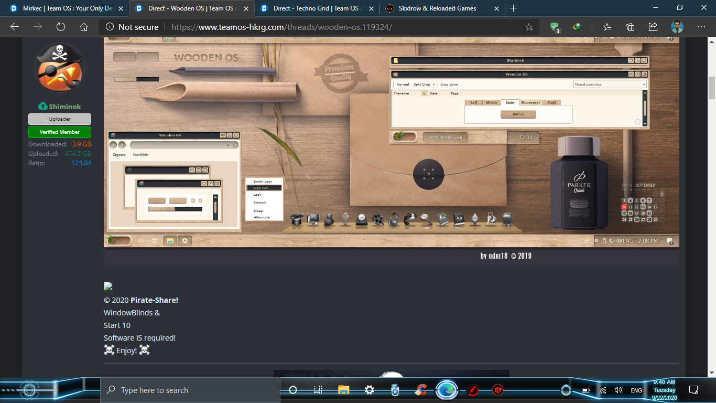The width and height of the screenshot is (716, 403).
Task: Click the green upload icon beside Shiminok
Action: coord(43,107)
